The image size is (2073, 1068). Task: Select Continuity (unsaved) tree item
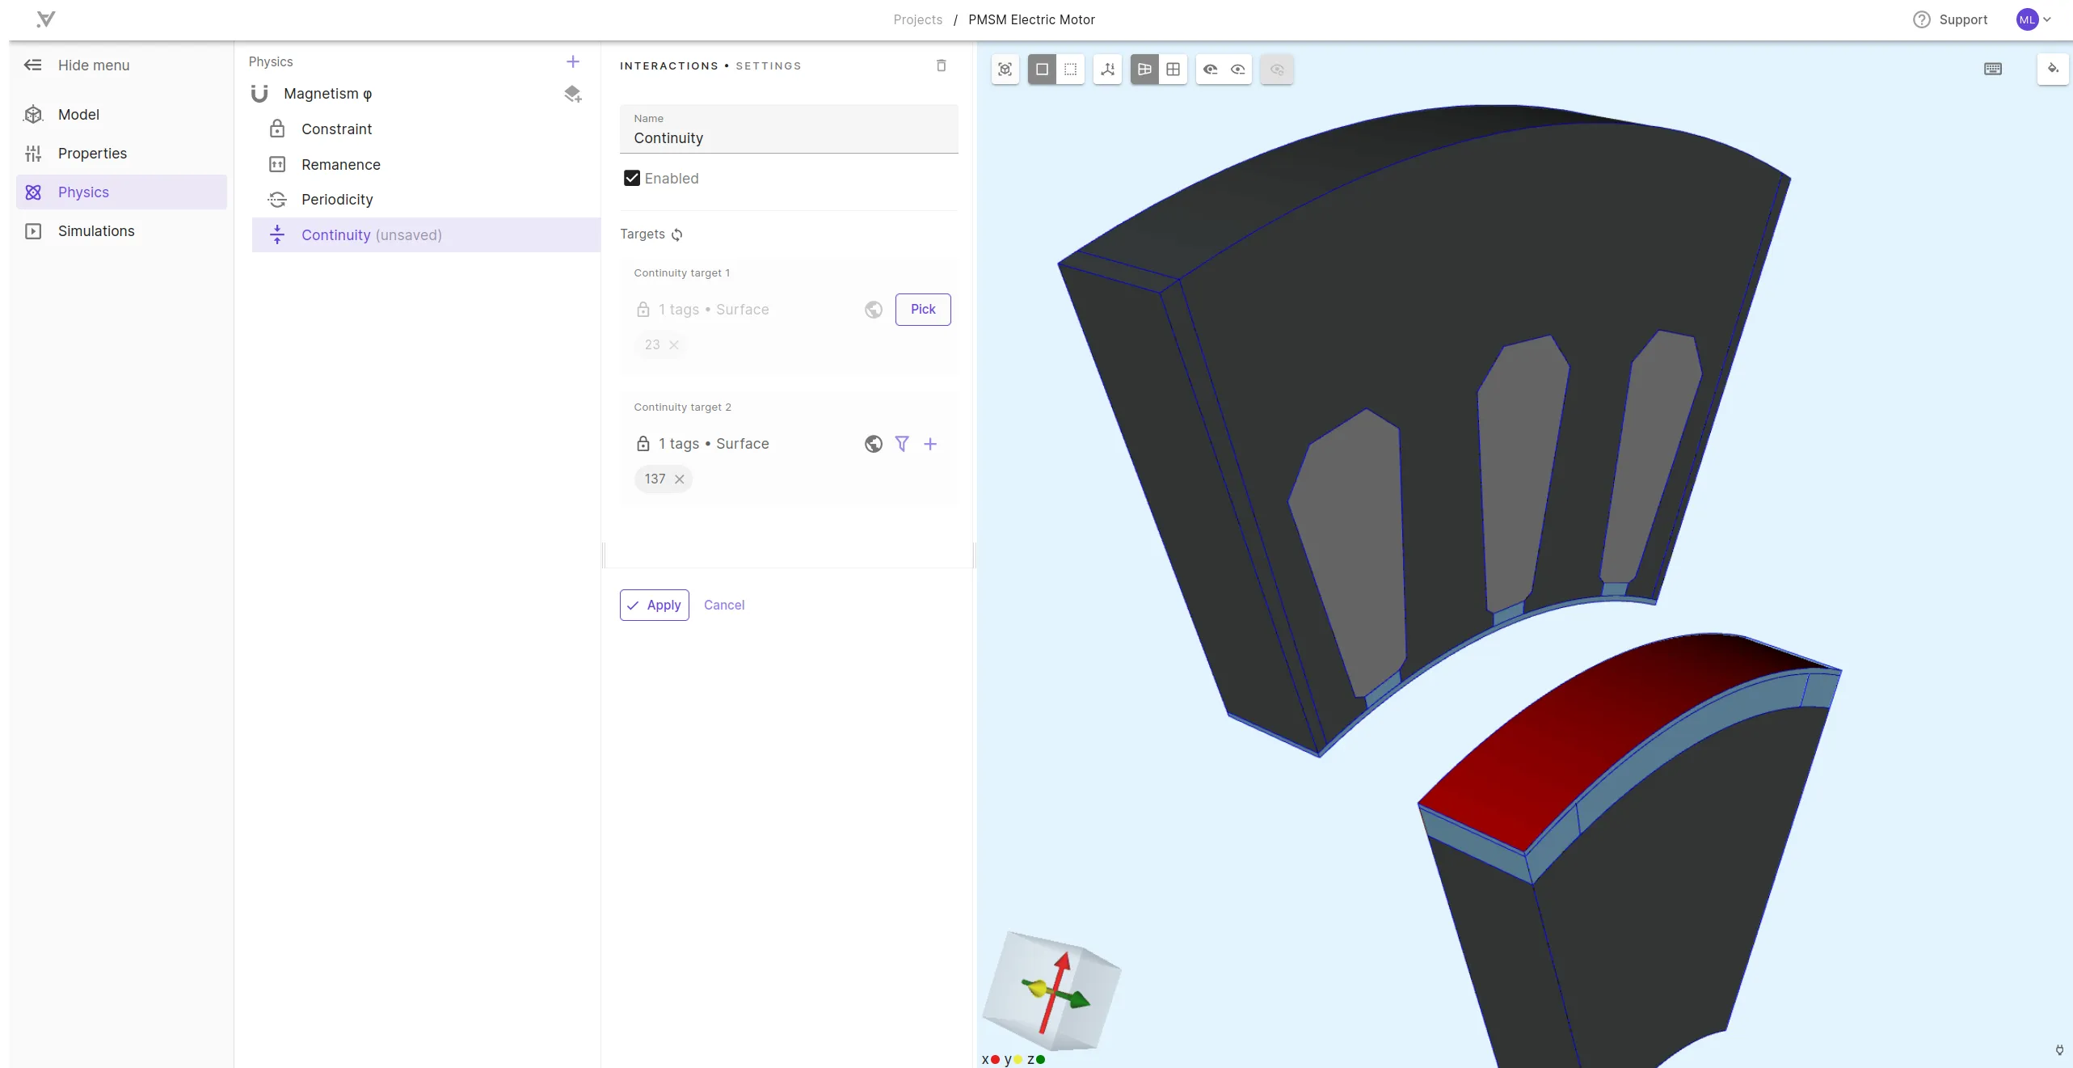click(x=426, y=235)
